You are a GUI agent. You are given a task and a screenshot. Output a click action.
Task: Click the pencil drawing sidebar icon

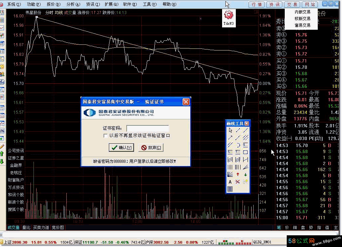click(x=2, y=146)
